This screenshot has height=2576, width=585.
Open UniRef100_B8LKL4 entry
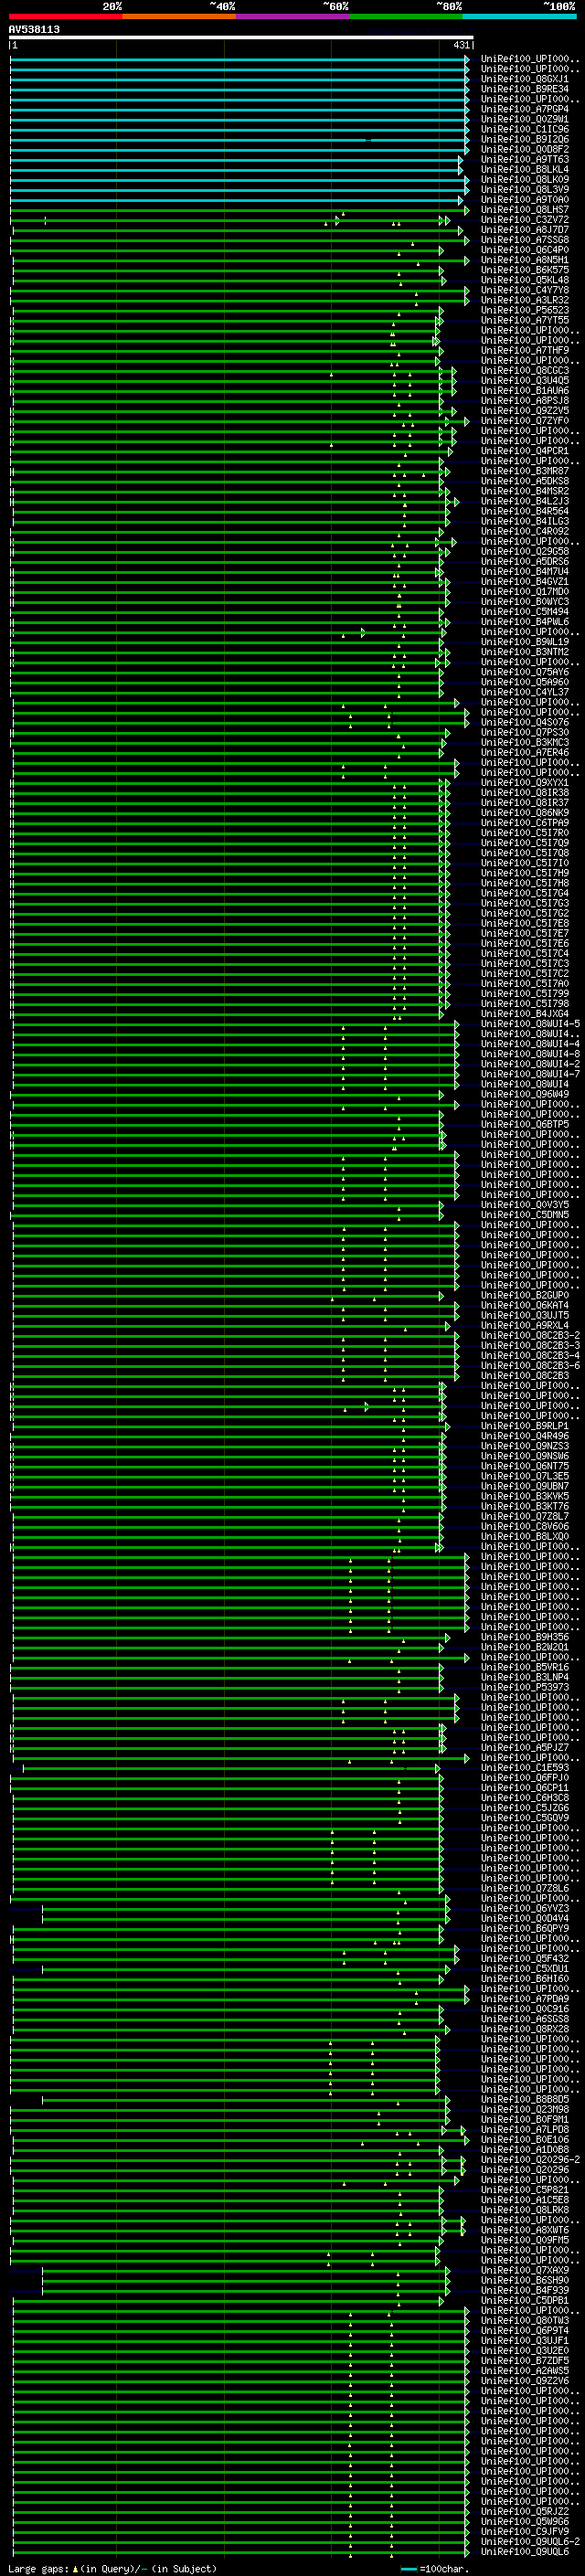[525, 169]
